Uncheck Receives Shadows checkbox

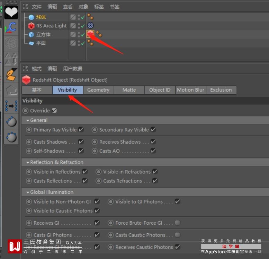(x=153, y=142)
